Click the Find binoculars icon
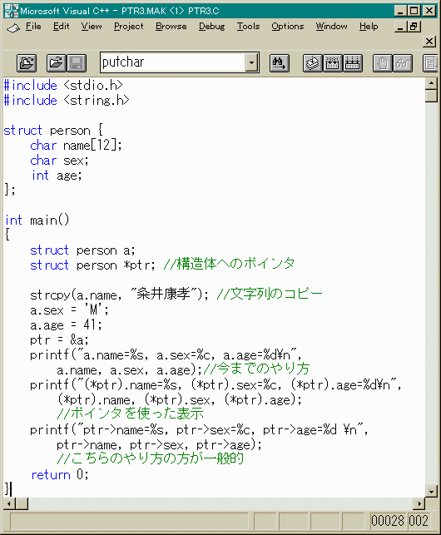 coord(280,63)
